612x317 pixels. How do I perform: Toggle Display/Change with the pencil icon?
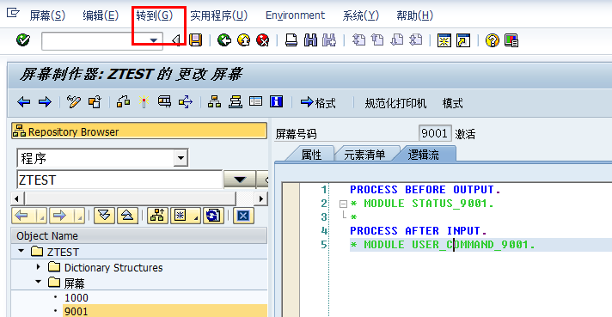(x=73, y=102)
